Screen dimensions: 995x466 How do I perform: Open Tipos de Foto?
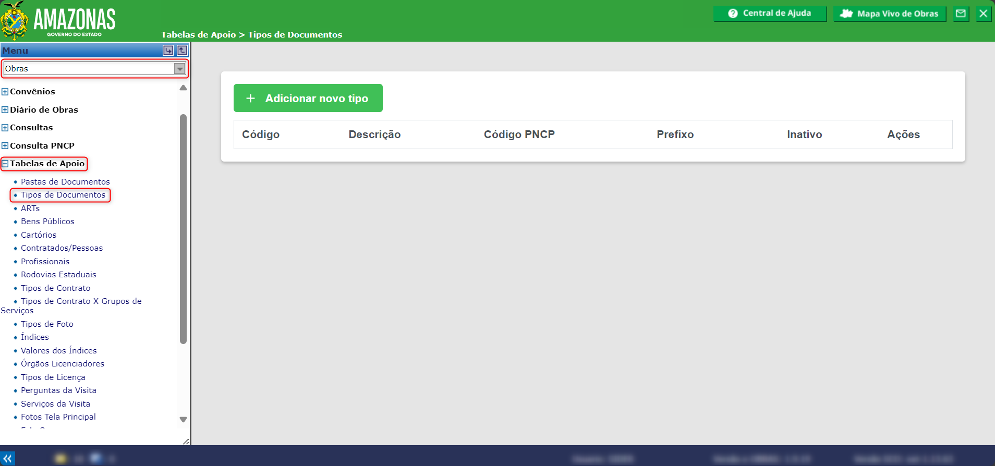point(47,324)
